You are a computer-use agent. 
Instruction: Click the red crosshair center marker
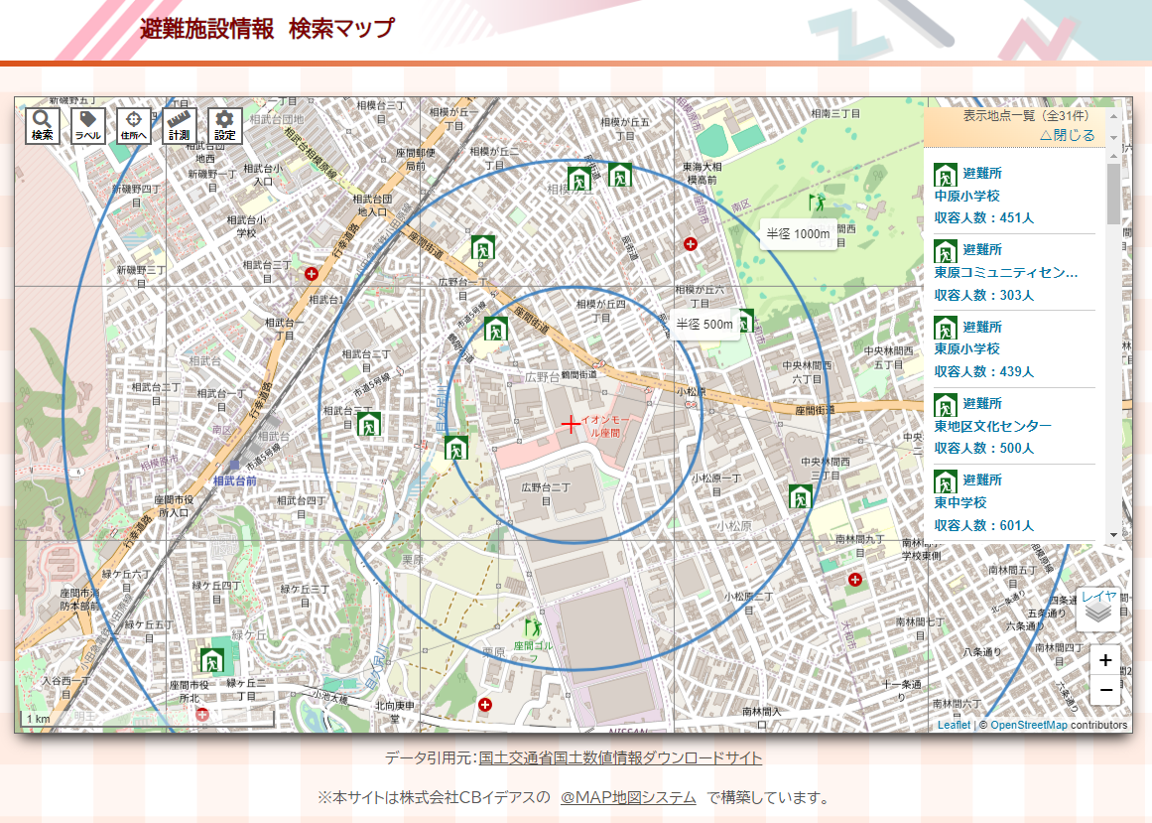tap(571, 425)
